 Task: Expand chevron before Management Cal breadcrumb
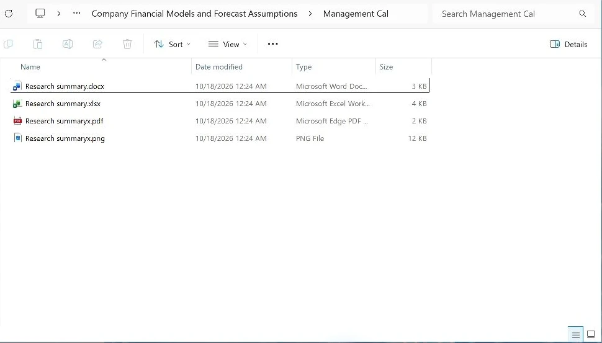coord(310,14)
